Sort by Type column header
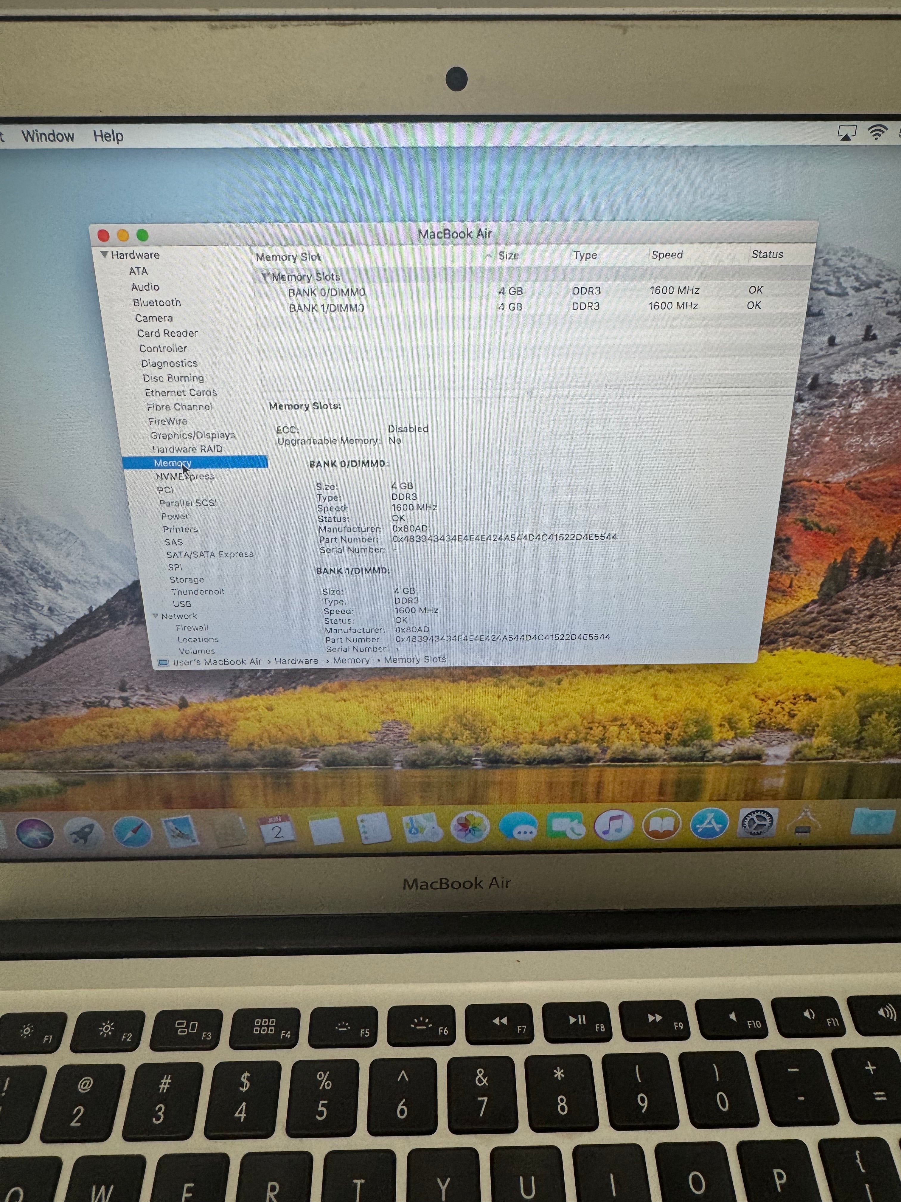Viewport: 901px width, 1202px height. click(585, 255)
